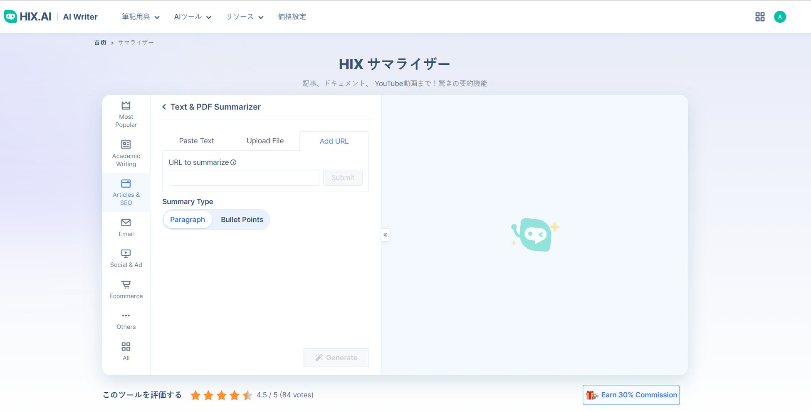Rate the tool with the third star
811x411 pixels.
tap(222, 395)
